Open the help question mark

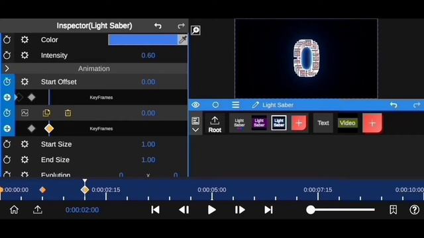[414, 210]
